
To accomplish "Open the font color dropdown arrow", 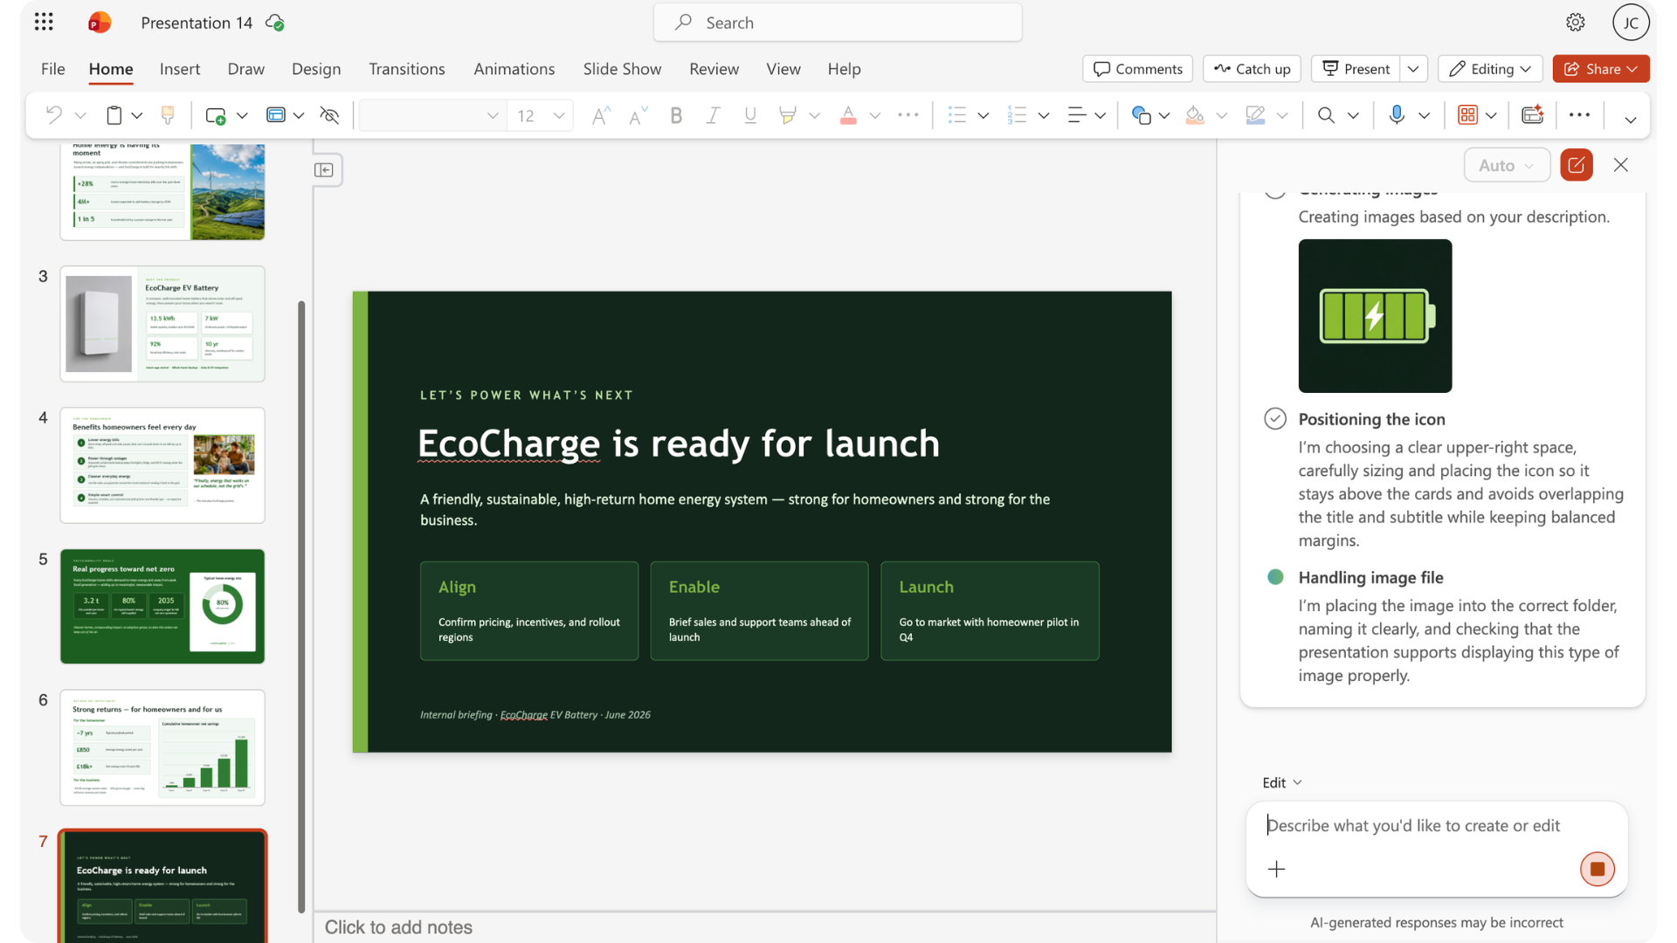I will click(x=874, y=115).
